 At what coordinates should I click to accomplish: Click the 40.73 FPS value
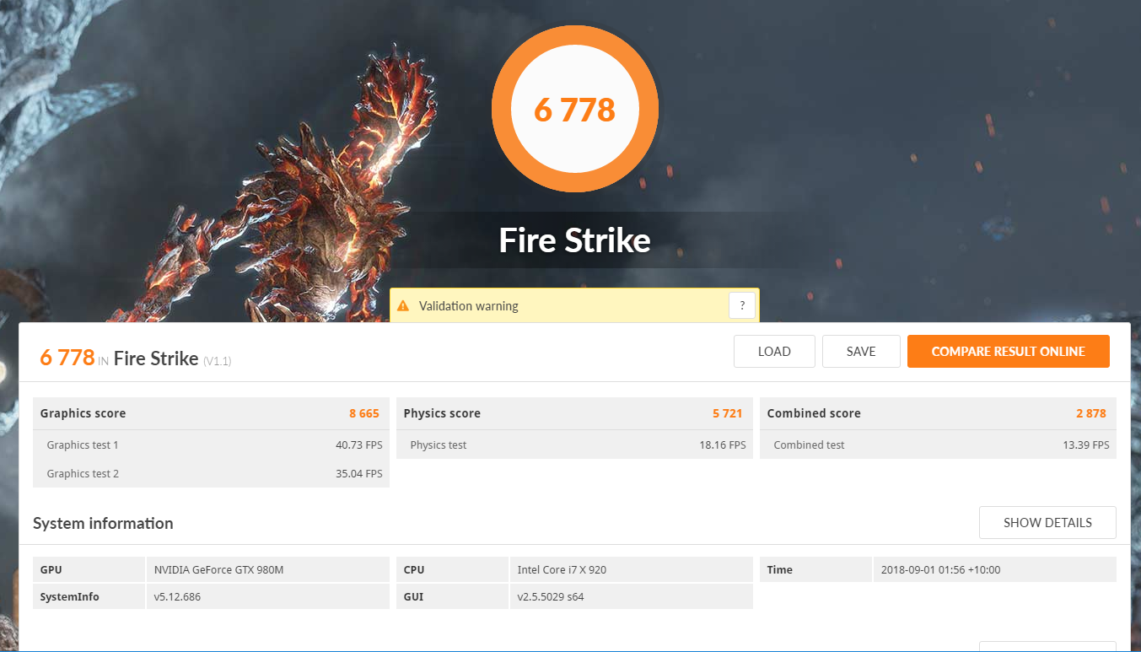pos(359,445)
